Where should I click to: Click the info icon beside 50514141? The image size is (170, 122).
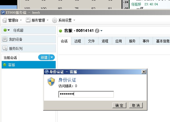click(x=97, y=31)
